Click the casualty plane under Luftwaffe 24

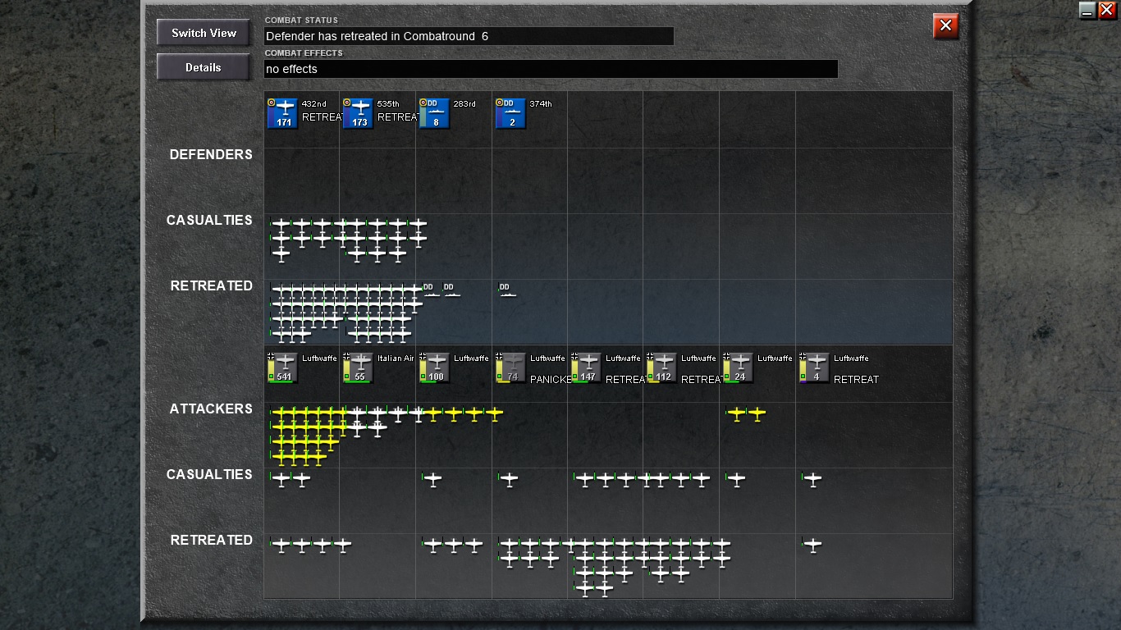pos(735,479)
